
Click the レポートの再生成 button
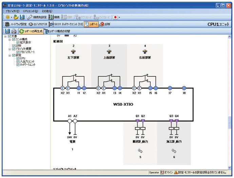31,31
